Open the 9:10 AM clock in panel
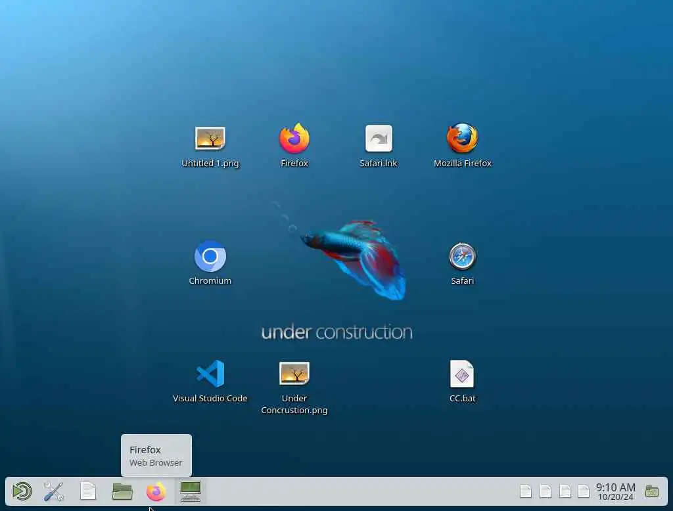Screen dimensions: 673x511 (615, 491)
